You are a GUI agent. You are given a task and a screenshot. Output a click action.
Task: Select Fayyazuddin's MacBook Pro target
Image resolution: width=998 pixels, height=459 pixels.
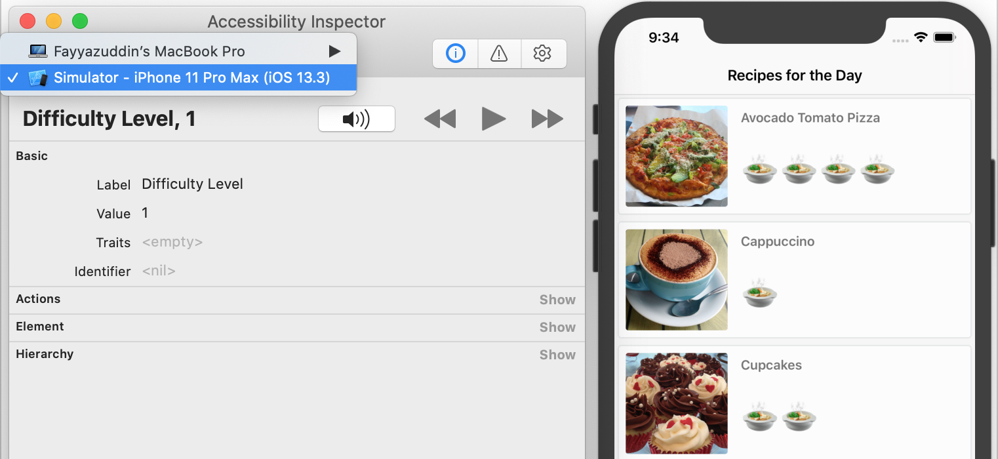coord(178,51)
